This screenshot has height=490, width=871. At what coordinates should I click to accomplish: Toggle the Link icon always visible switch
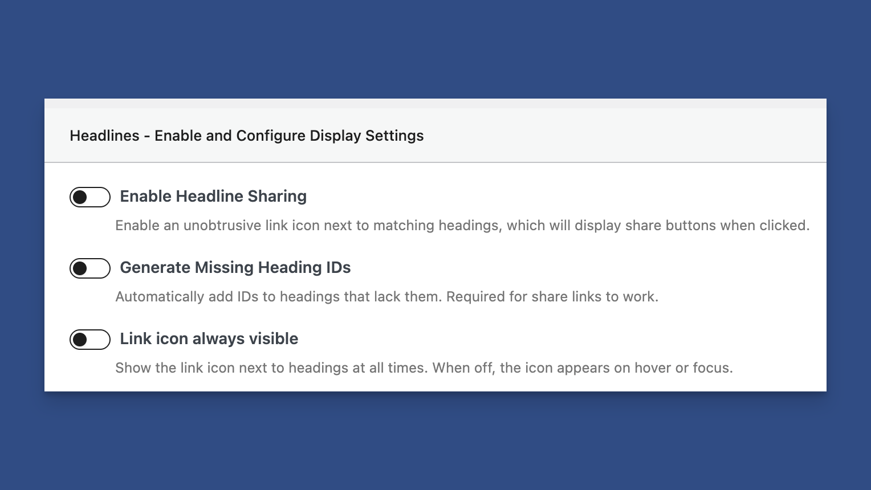click(90, 340)
